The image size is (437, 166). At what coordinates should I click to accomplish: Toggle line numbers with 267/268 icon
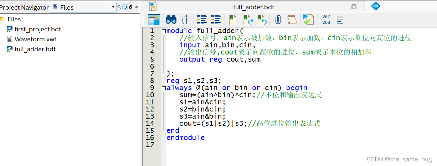pyautogui.click(x=326, y=19)
